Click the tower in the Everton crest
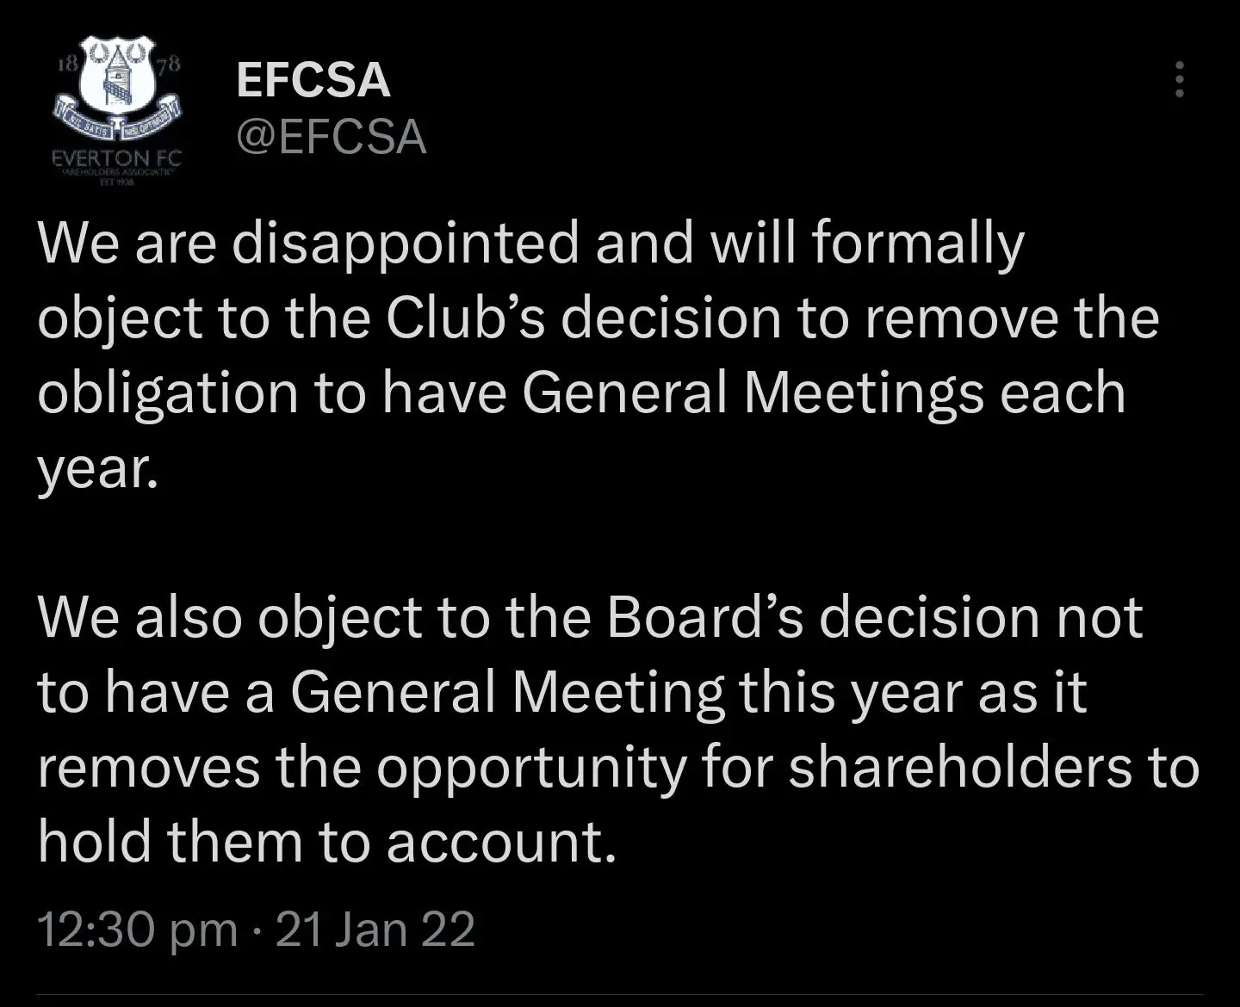This screenshot has width=1240, height=1007. pyautogui.click(x=116, y=82)
